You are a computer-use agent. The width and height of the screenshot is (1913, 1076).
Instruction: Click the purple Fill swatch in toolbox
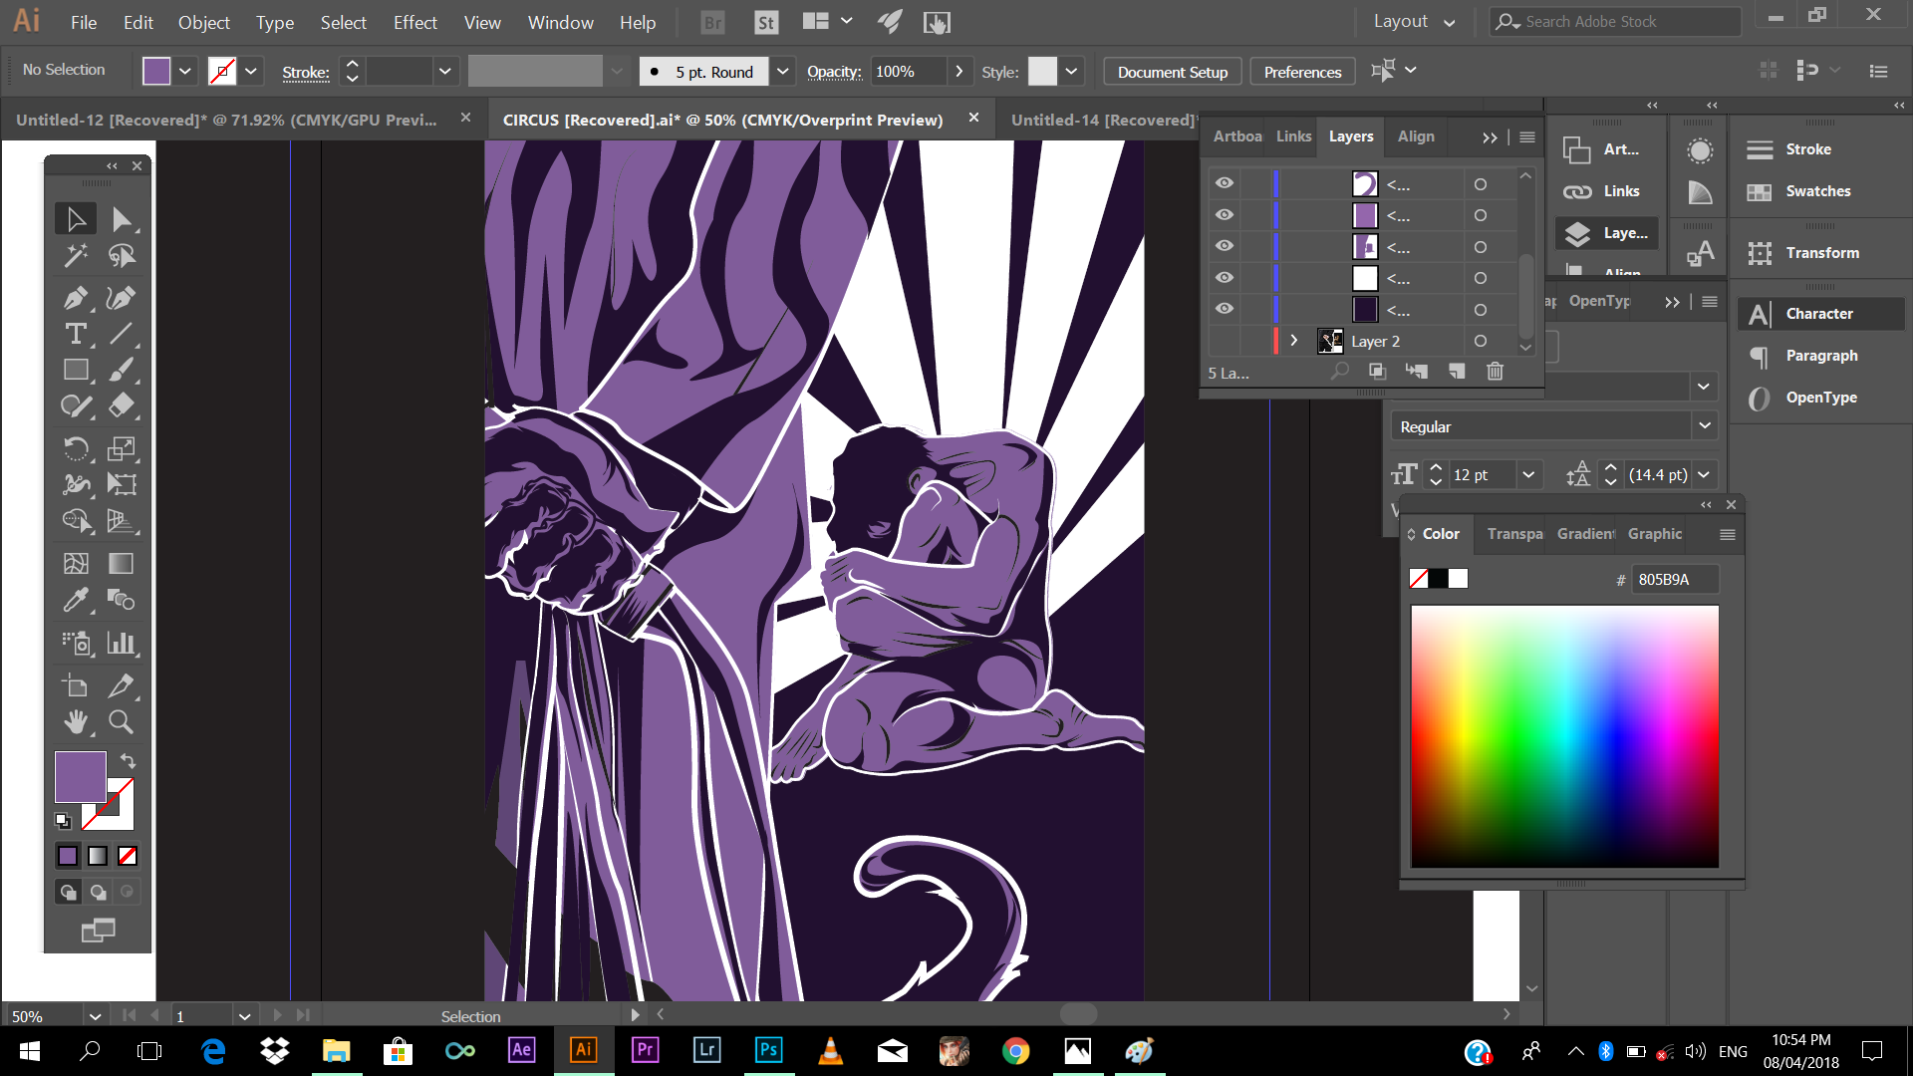pos(80,777)
